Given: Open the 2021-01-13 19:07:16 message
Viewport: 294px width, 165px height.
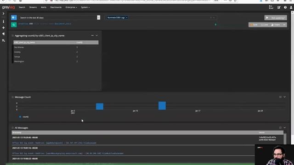Looking at the screenshot, I should [x=25, y=148].
